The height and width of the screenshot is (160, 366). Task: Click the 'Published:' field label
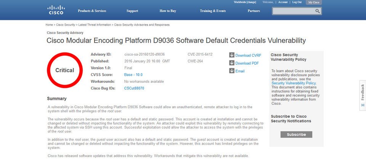click(100, 61)
